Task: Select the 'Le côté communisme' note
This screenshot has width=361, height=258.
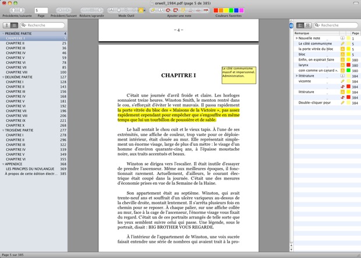Action: pos(327,44)
